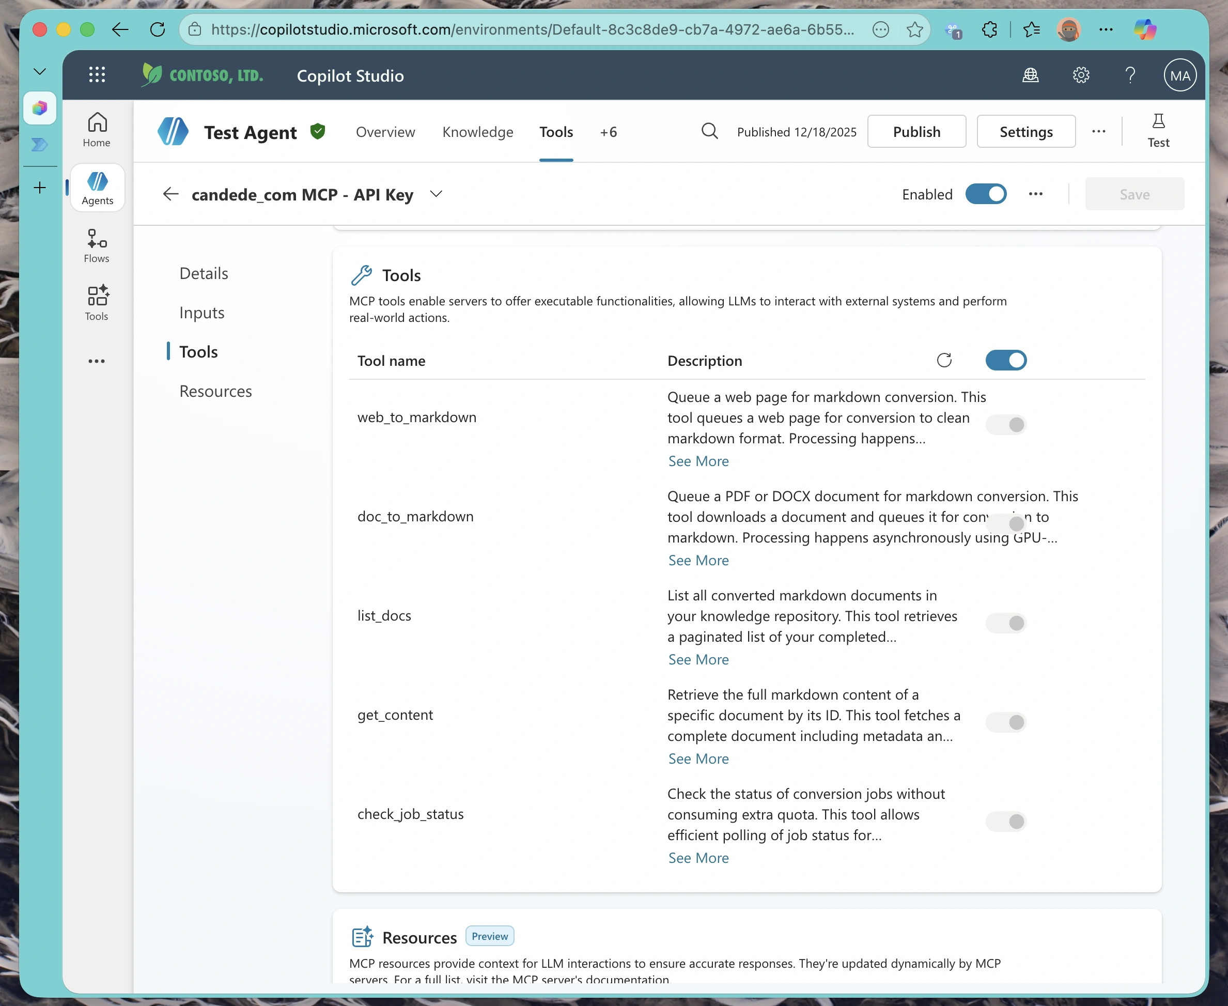Click the search magnifier icon
Image resolution: width=1228 pixels, height=1006 pixels.
(709, 131)
